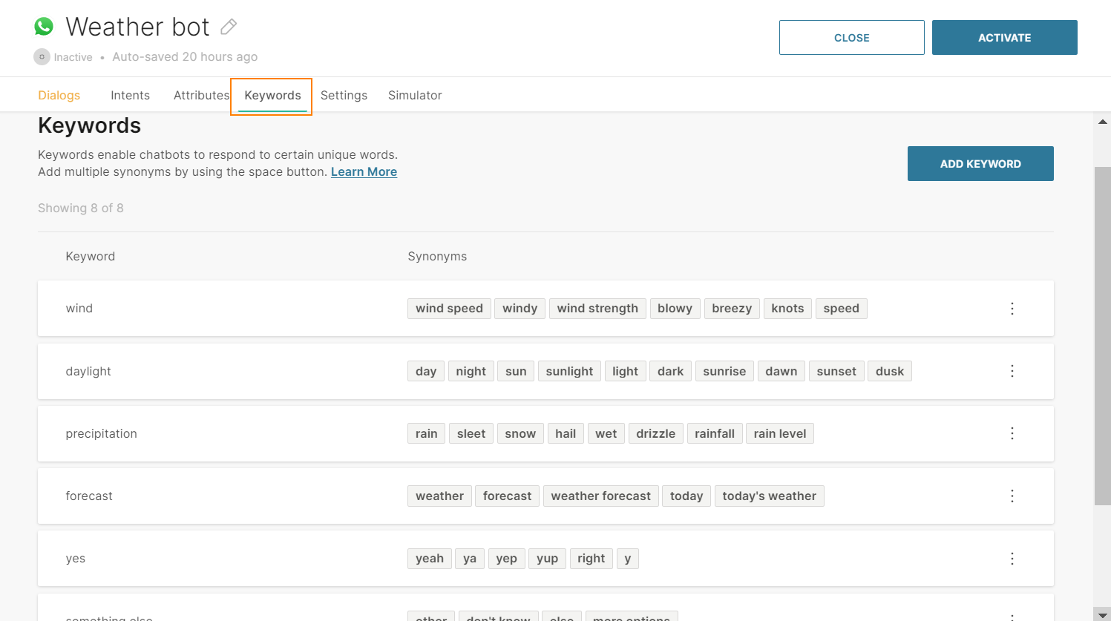
Task: Follow the Learn More link
Action: click(x=364, y=171)
